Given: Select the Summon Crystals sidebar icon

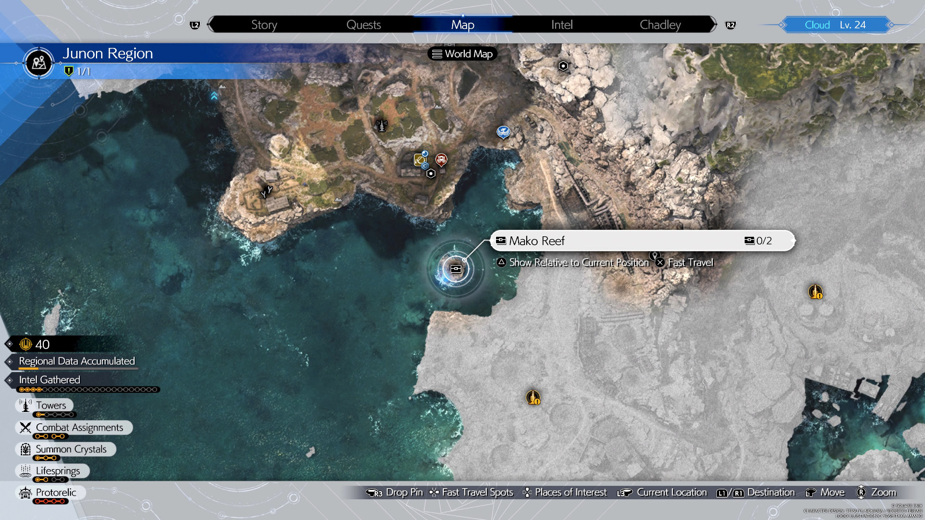Looking at the screenshot, I should click(24, 449).
